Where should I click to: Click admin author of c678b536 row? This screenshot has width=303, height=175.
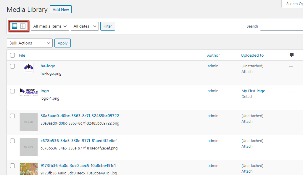(213, 141)
